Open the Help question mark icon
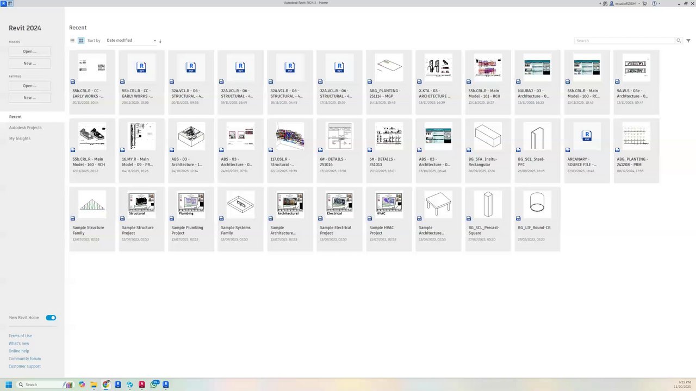Image resolution: width=696 pixels, height=391 pixels. click(x=653, y=3)
